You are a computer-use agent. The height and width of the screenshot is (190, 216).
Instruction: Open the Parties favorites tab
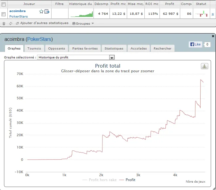[85, 49]
